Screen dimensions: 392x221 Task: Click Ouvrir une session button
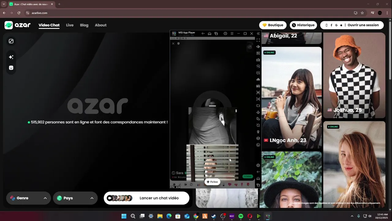pos(352,25)
